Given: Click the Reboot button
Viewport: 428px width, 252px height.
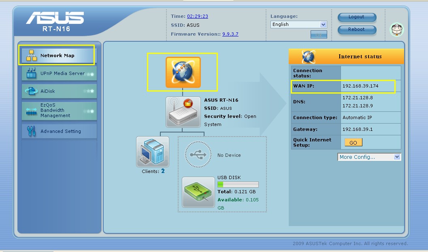Looking at the screenshot, I should 357,30.
